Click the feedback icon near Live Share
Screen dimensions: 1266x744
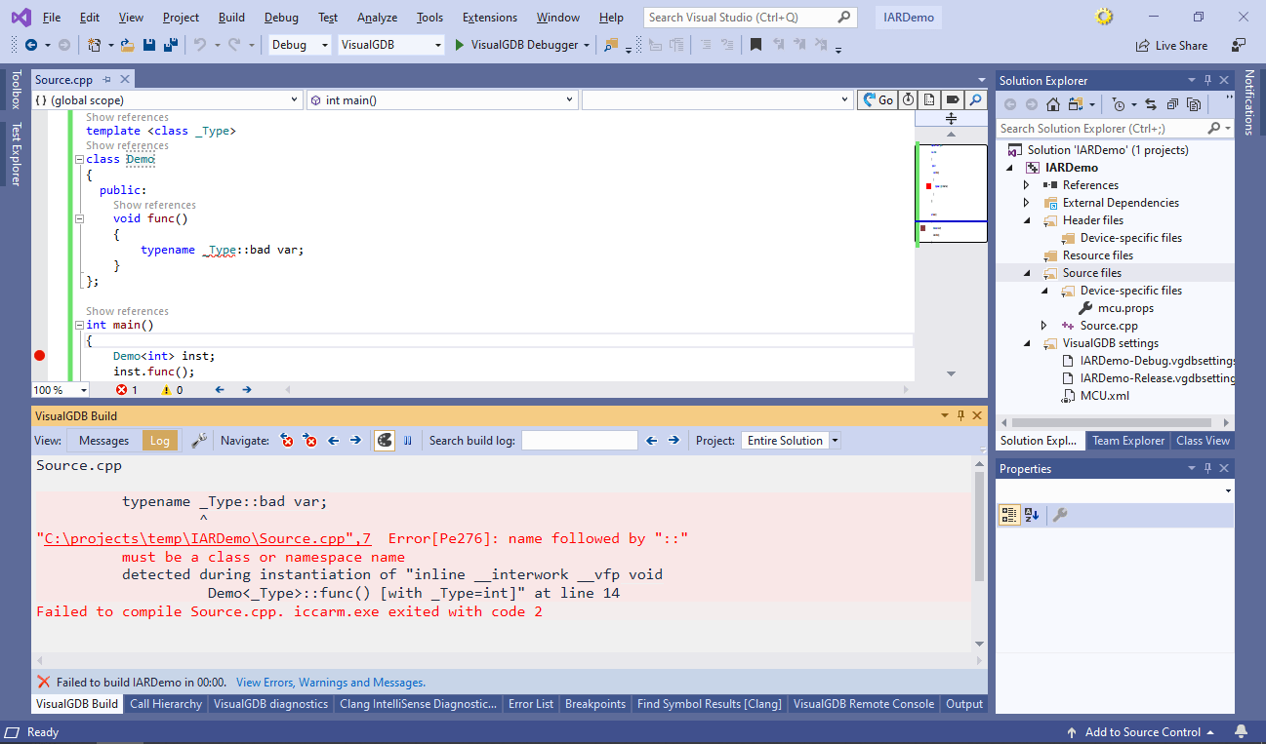coord(1239,45)
